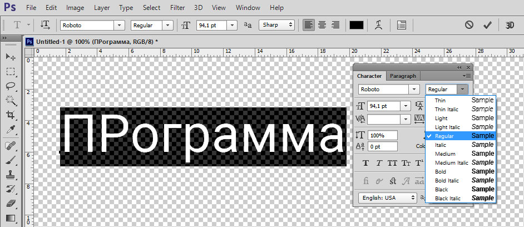Viewport: 524px width, 227px height.
Task: Select the Rectangular Marquee tool
Action: point(11,72)
